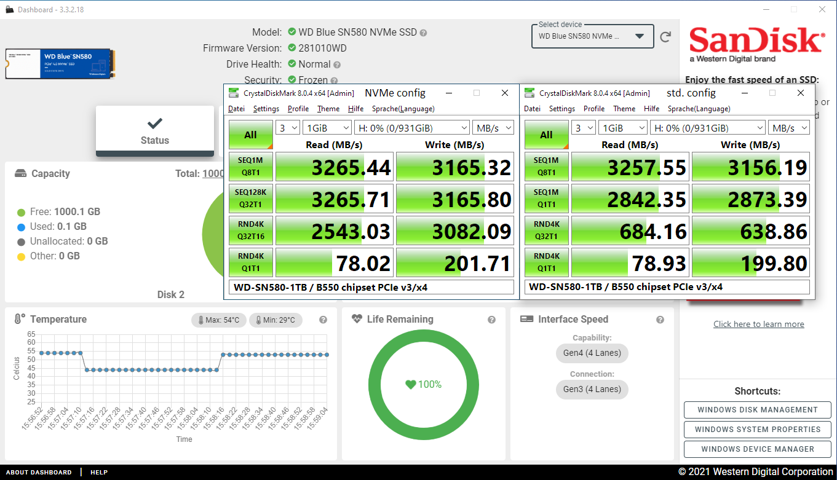This screenshot has width=837, height=480.
Task: Select the Status tab
Action: click(x=155, y=131)
